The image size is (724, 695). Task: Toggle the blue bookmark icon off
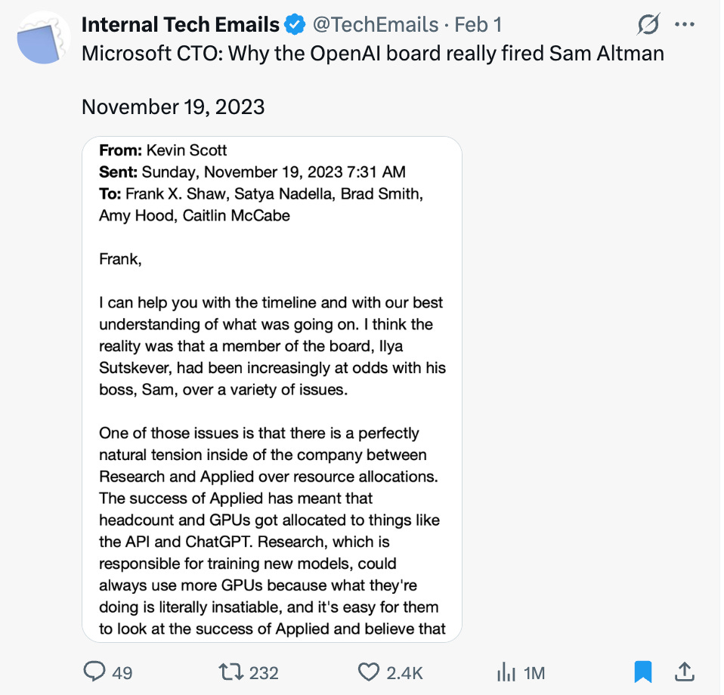pos(642,672)
